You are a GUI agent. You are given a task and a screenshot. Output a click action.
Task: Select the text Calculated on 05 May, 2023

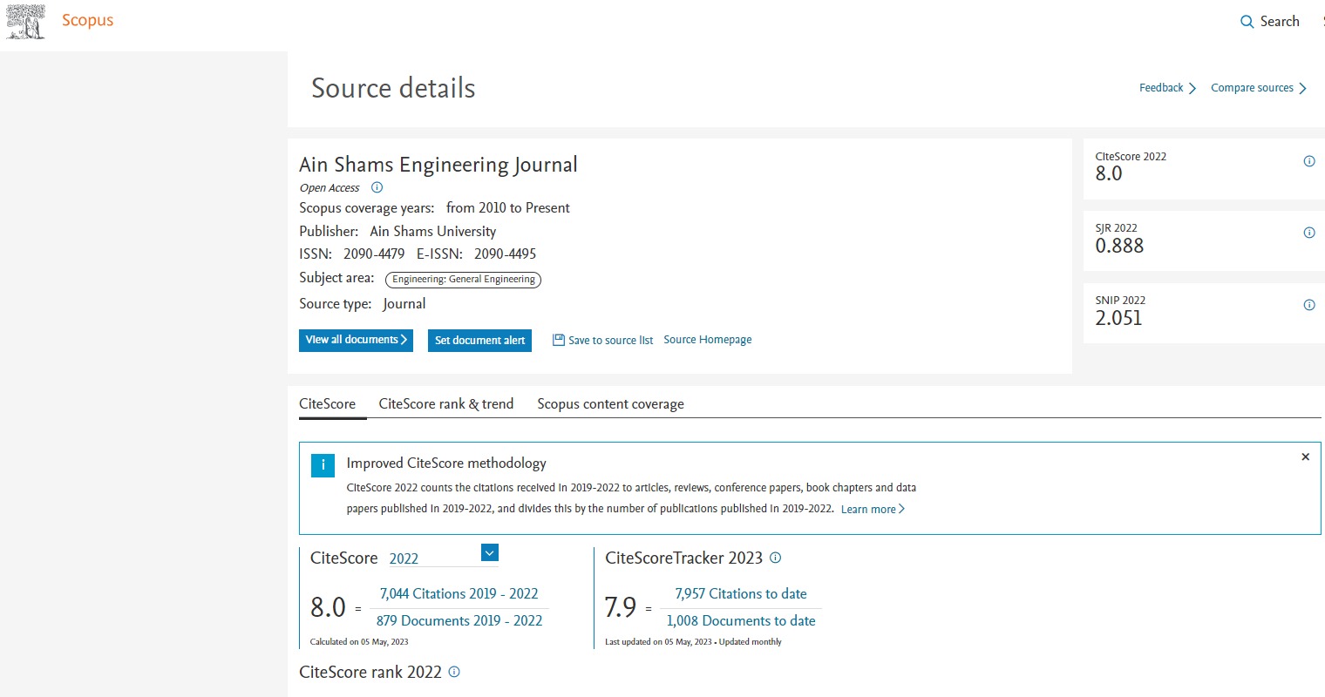coord(359,642)
